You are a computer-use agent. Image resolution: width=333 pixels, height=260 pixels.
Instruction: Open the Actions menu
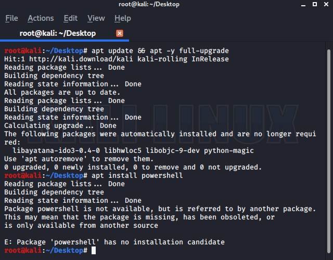tap(41, 18)
